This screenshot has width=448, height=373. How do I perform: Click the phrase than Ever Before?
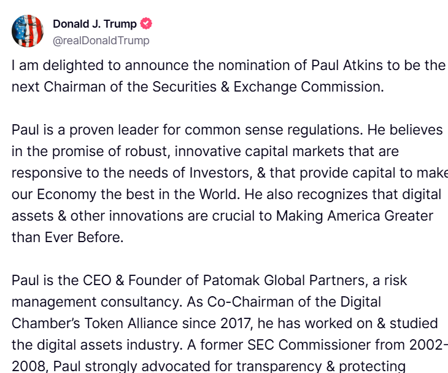click(68, 237)
